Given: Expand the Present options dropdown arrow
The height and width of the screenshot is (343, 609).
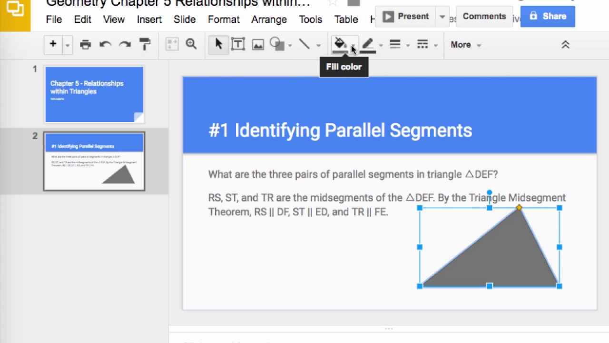Looking at the screenshot, I should tap(442, 17).
